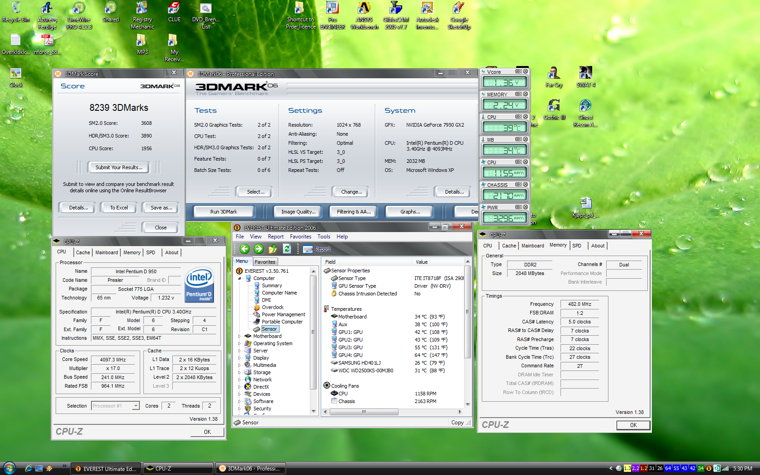Close the PWR fan widget with its X icon
Viewport: 760px width, 475px height.
[525, 207]
